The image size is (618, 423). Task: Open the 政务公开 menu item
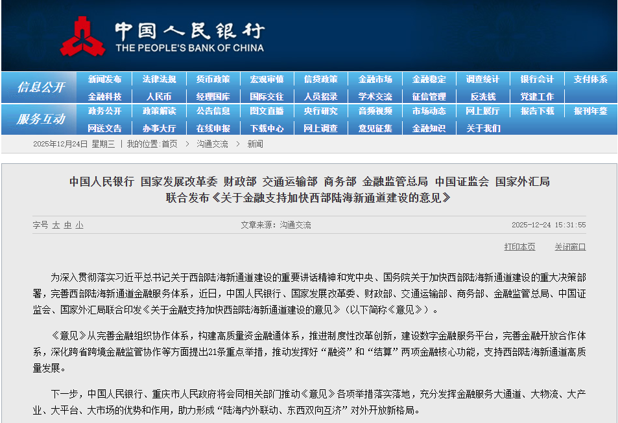click(x=104, y=111)
